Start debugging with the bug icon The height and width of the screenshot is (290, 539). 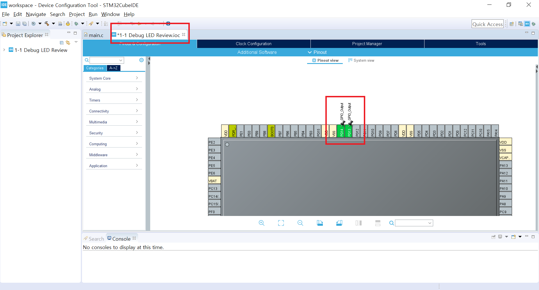pos(76,24)
